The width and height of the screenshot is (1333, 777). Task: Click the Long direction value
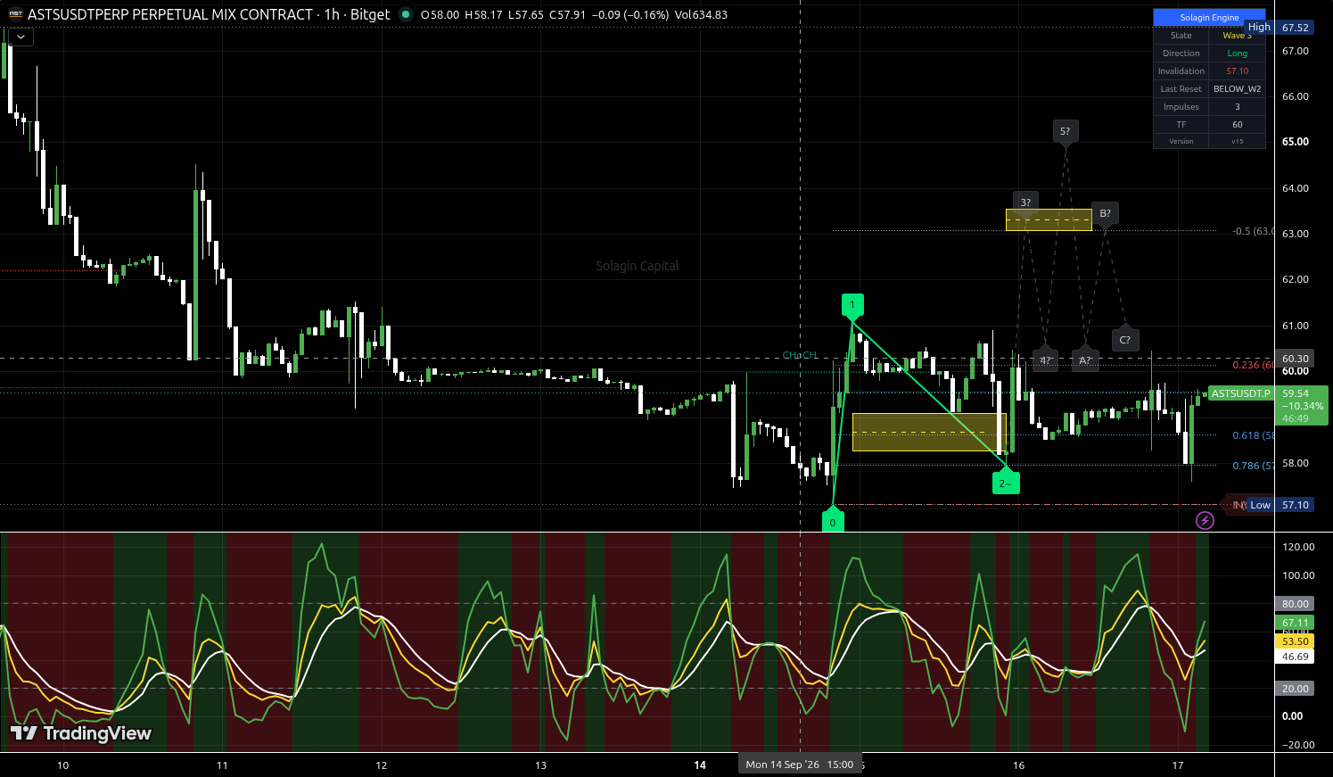1237,54
